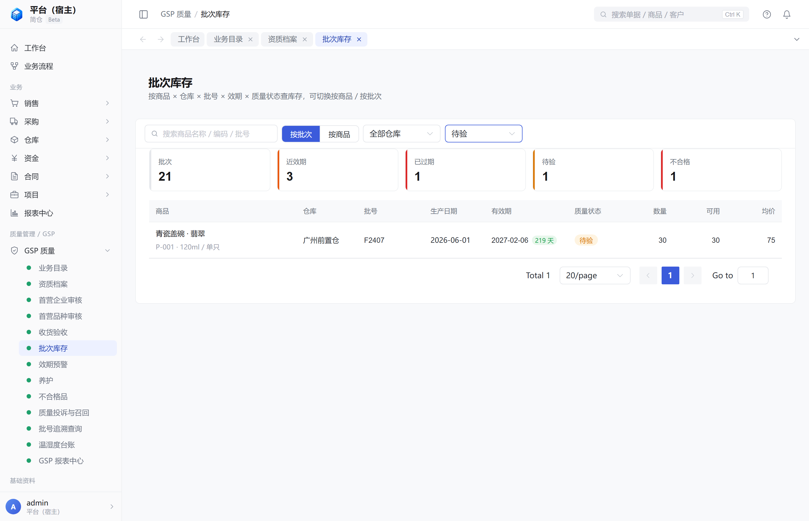Click the 待验 summary card
The height and width of the screenshot is (521, 809).
(593, 170)
